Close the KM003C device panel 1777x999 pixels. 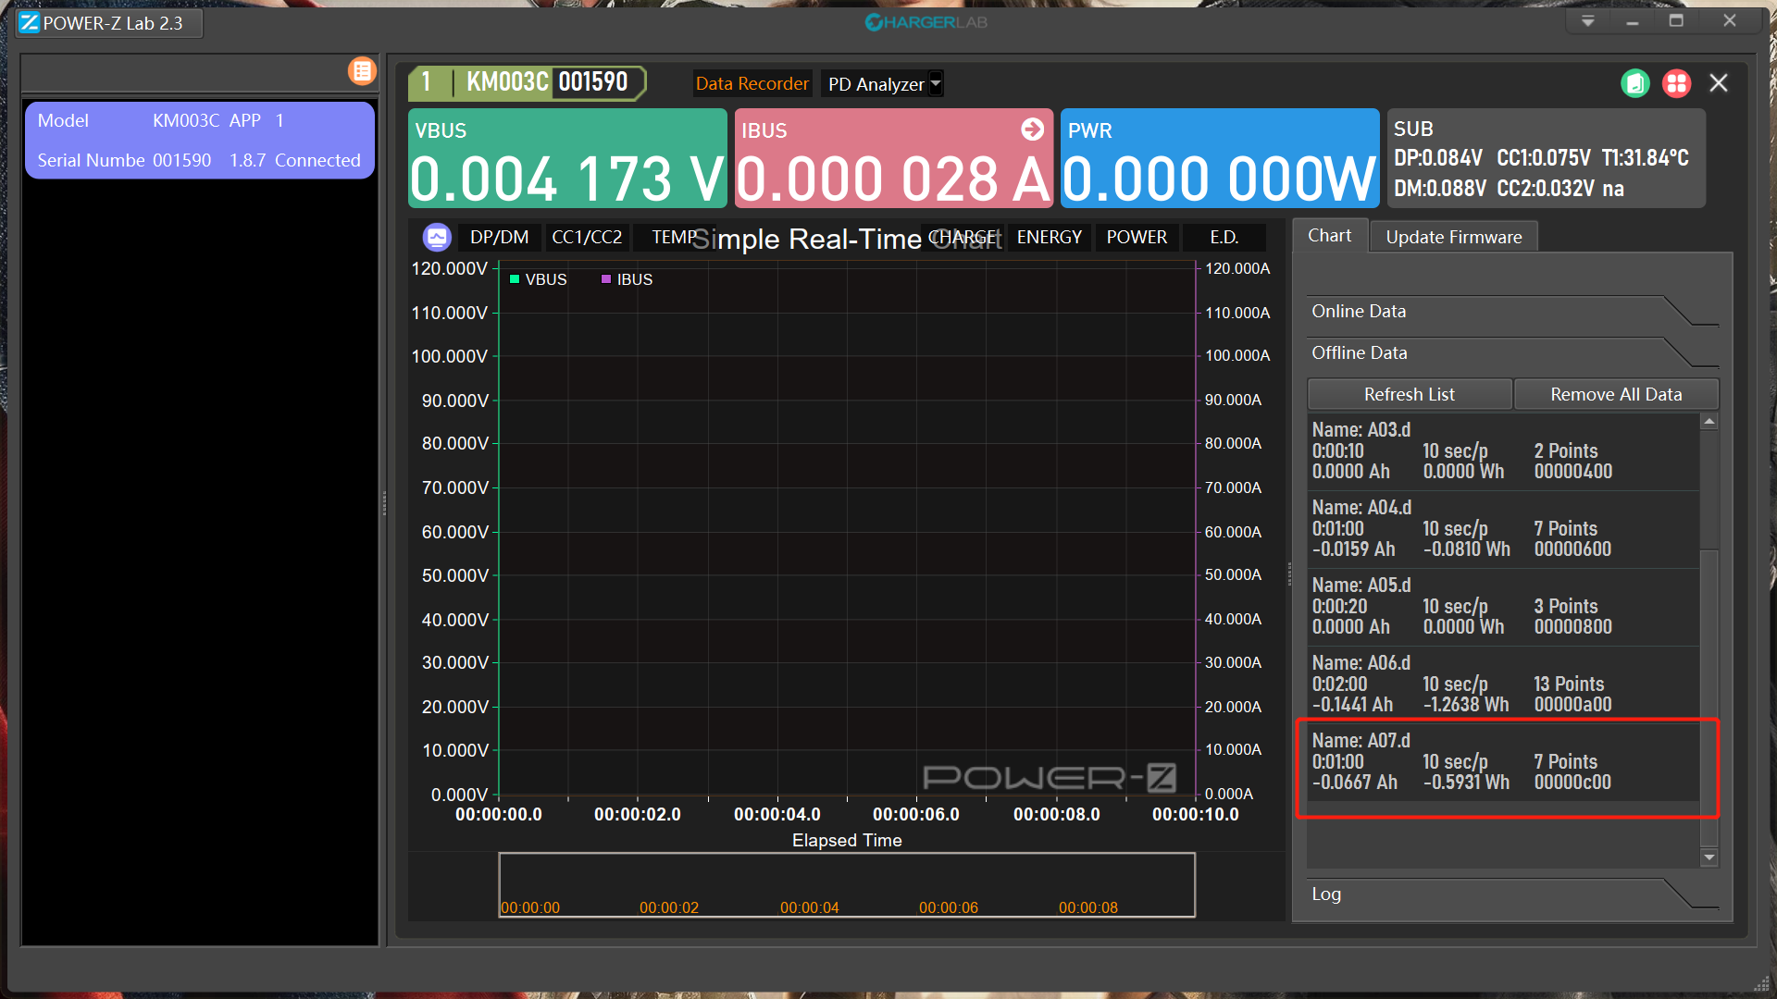tap(1719, 83)
